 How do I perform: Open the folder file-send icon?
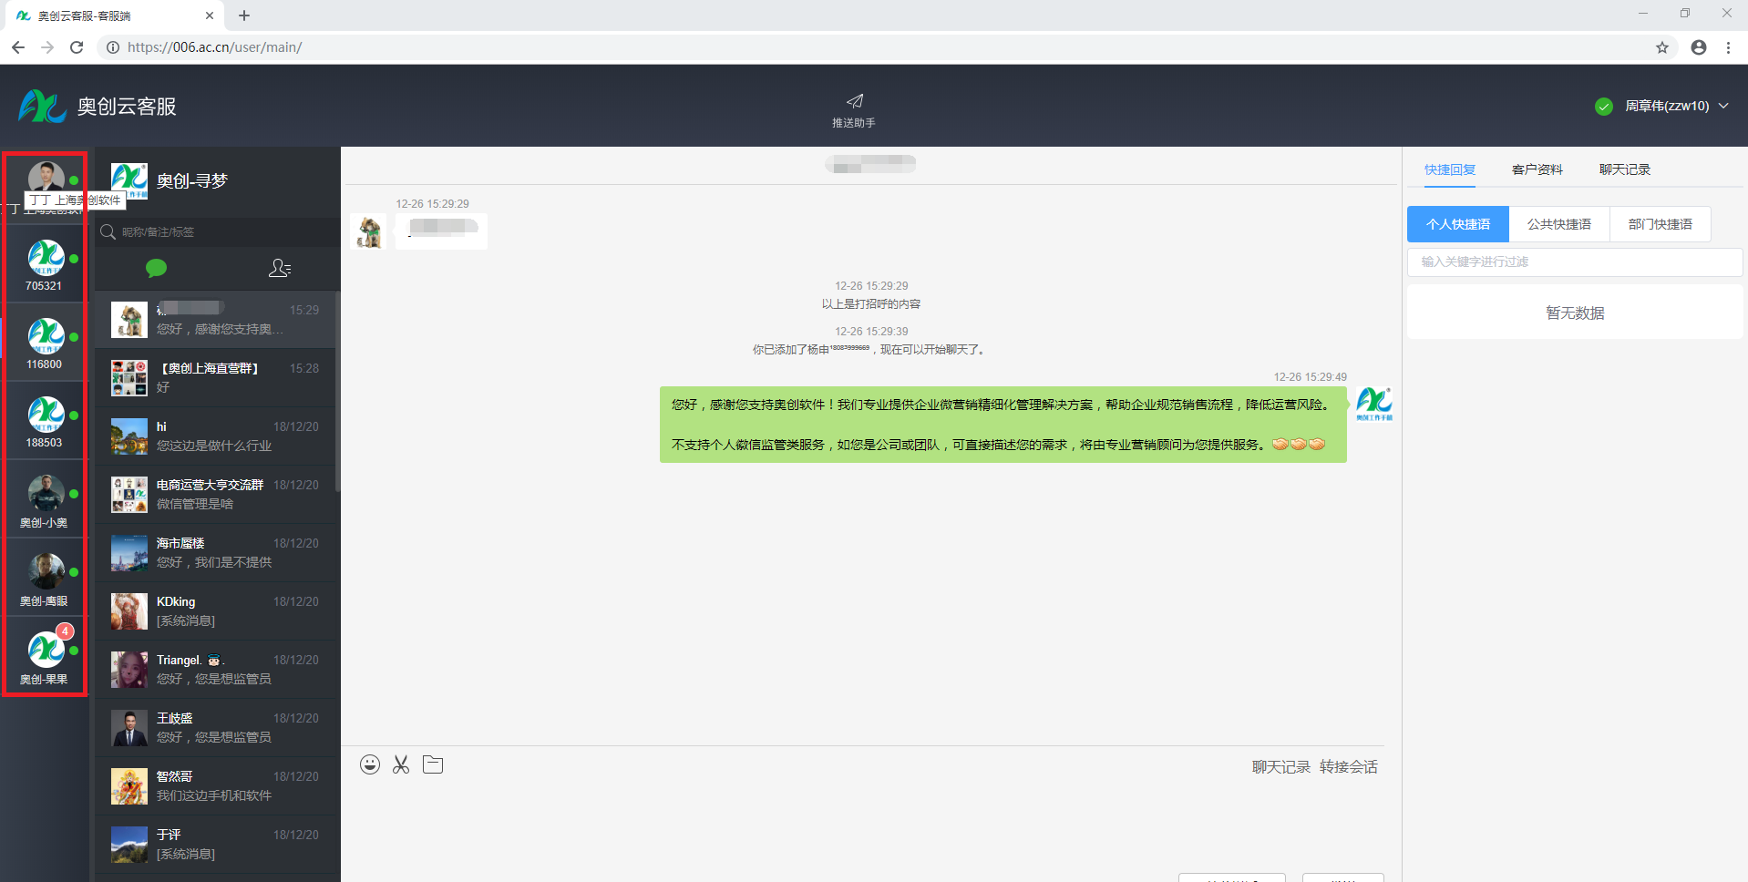tap(433, 764)
